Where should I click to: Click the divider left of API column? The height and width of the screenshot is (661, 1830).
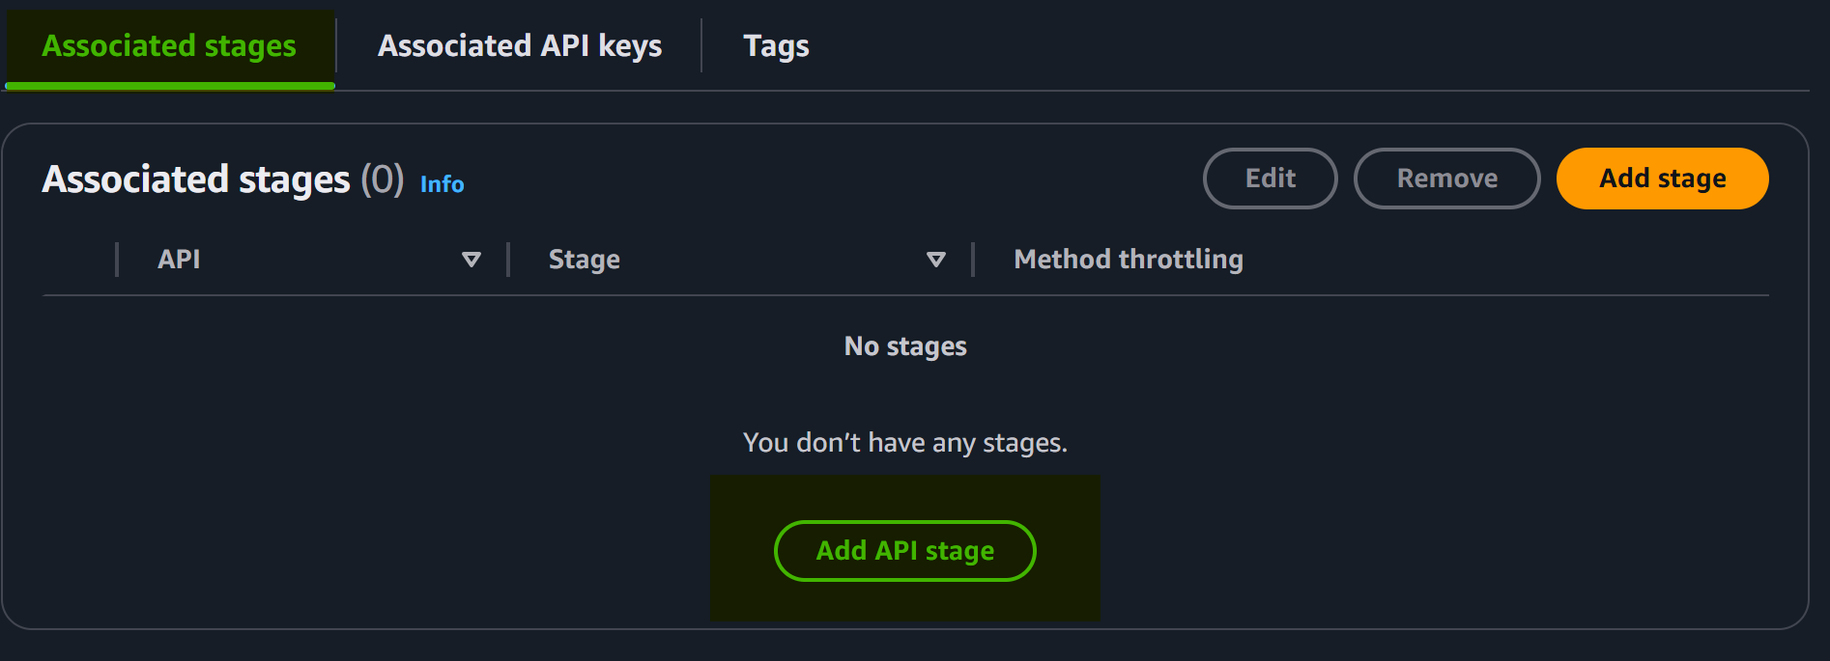click(x=117, y=260)
